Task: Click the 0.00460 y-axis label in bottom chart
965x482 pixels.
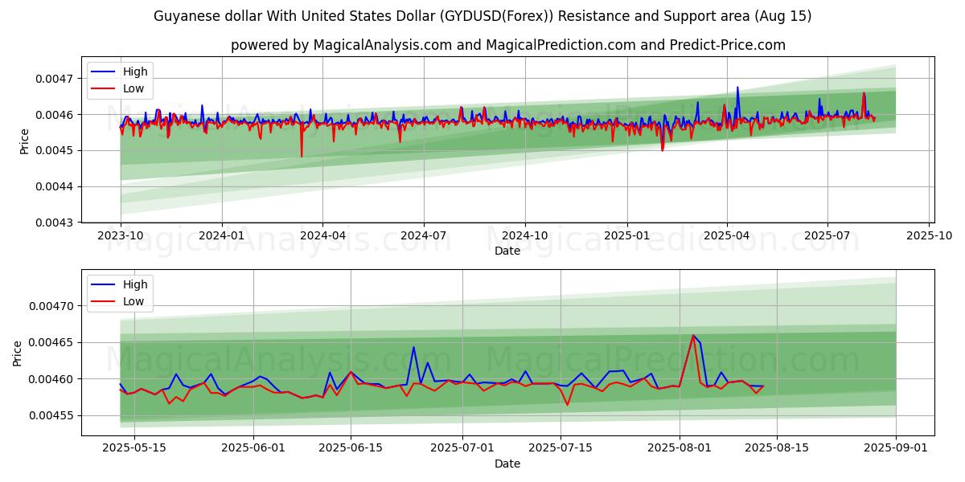Action: click(51, 379)
